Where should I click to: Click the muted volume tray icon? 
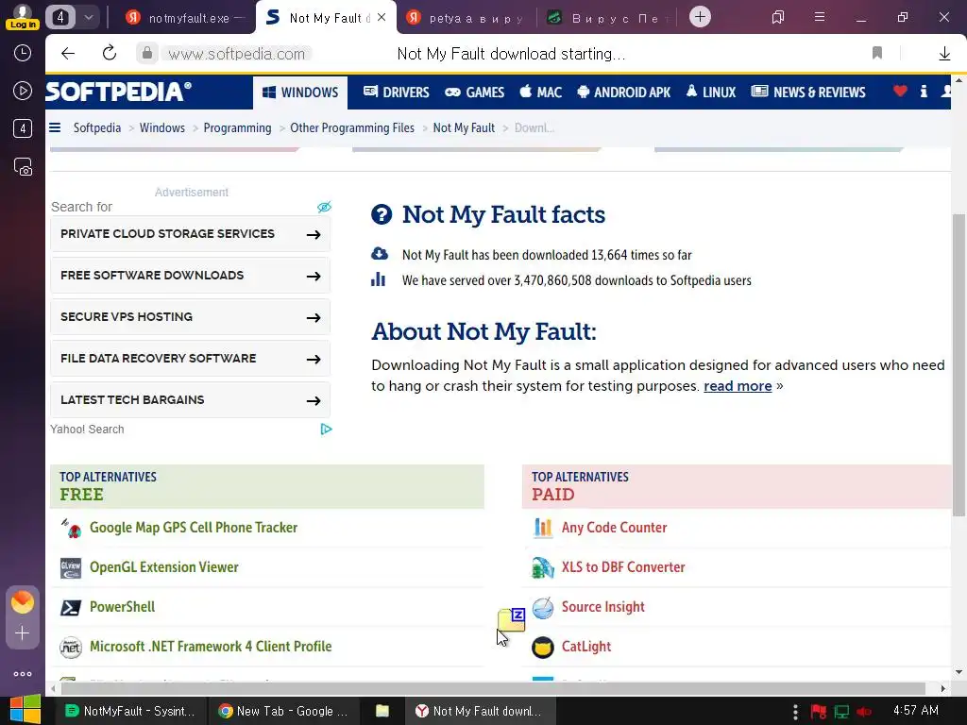click(864, 712)
